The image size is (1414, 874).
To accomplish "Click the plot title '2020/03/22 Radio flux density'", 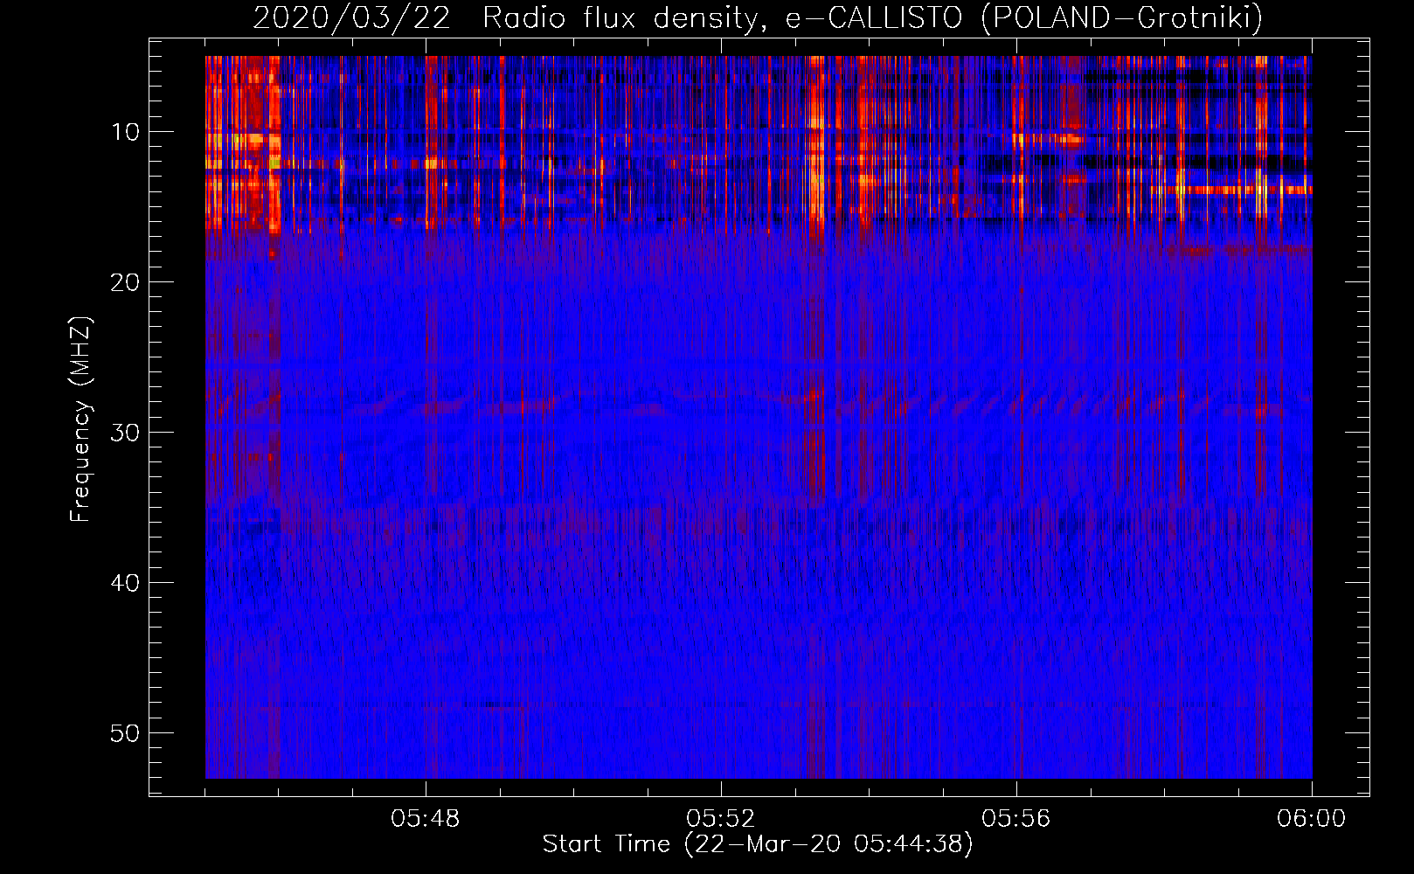I will pyautogui.click(x=758, y=17).
